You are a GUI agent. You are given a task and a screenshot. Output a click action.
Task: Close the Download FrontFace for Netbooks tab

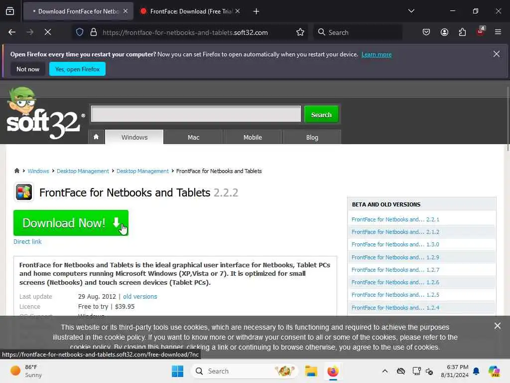coord(126,11)
